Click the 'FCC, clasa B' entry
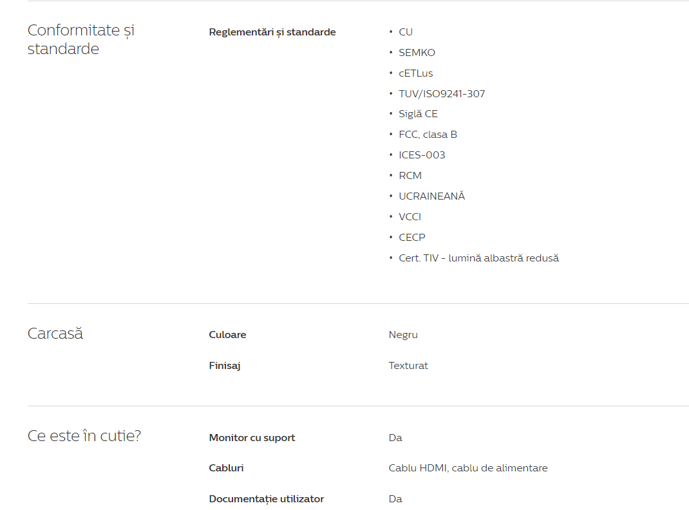 pos(428,135)
